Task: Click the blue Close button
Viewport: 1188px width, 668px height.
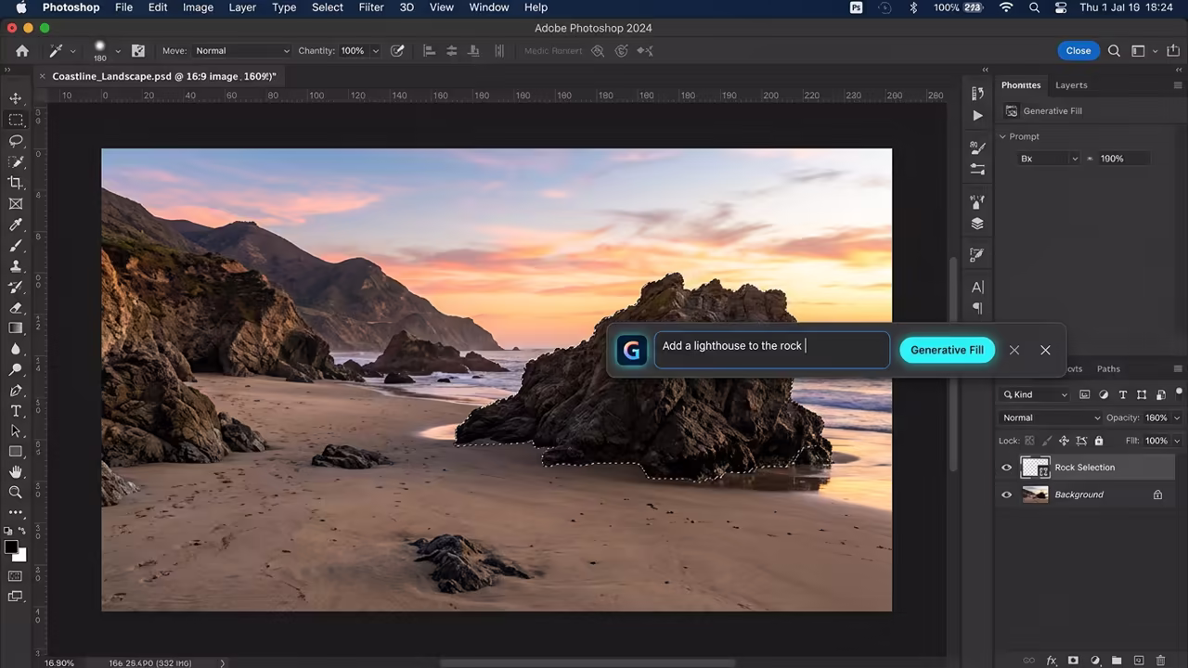Action: [1078, 51]
